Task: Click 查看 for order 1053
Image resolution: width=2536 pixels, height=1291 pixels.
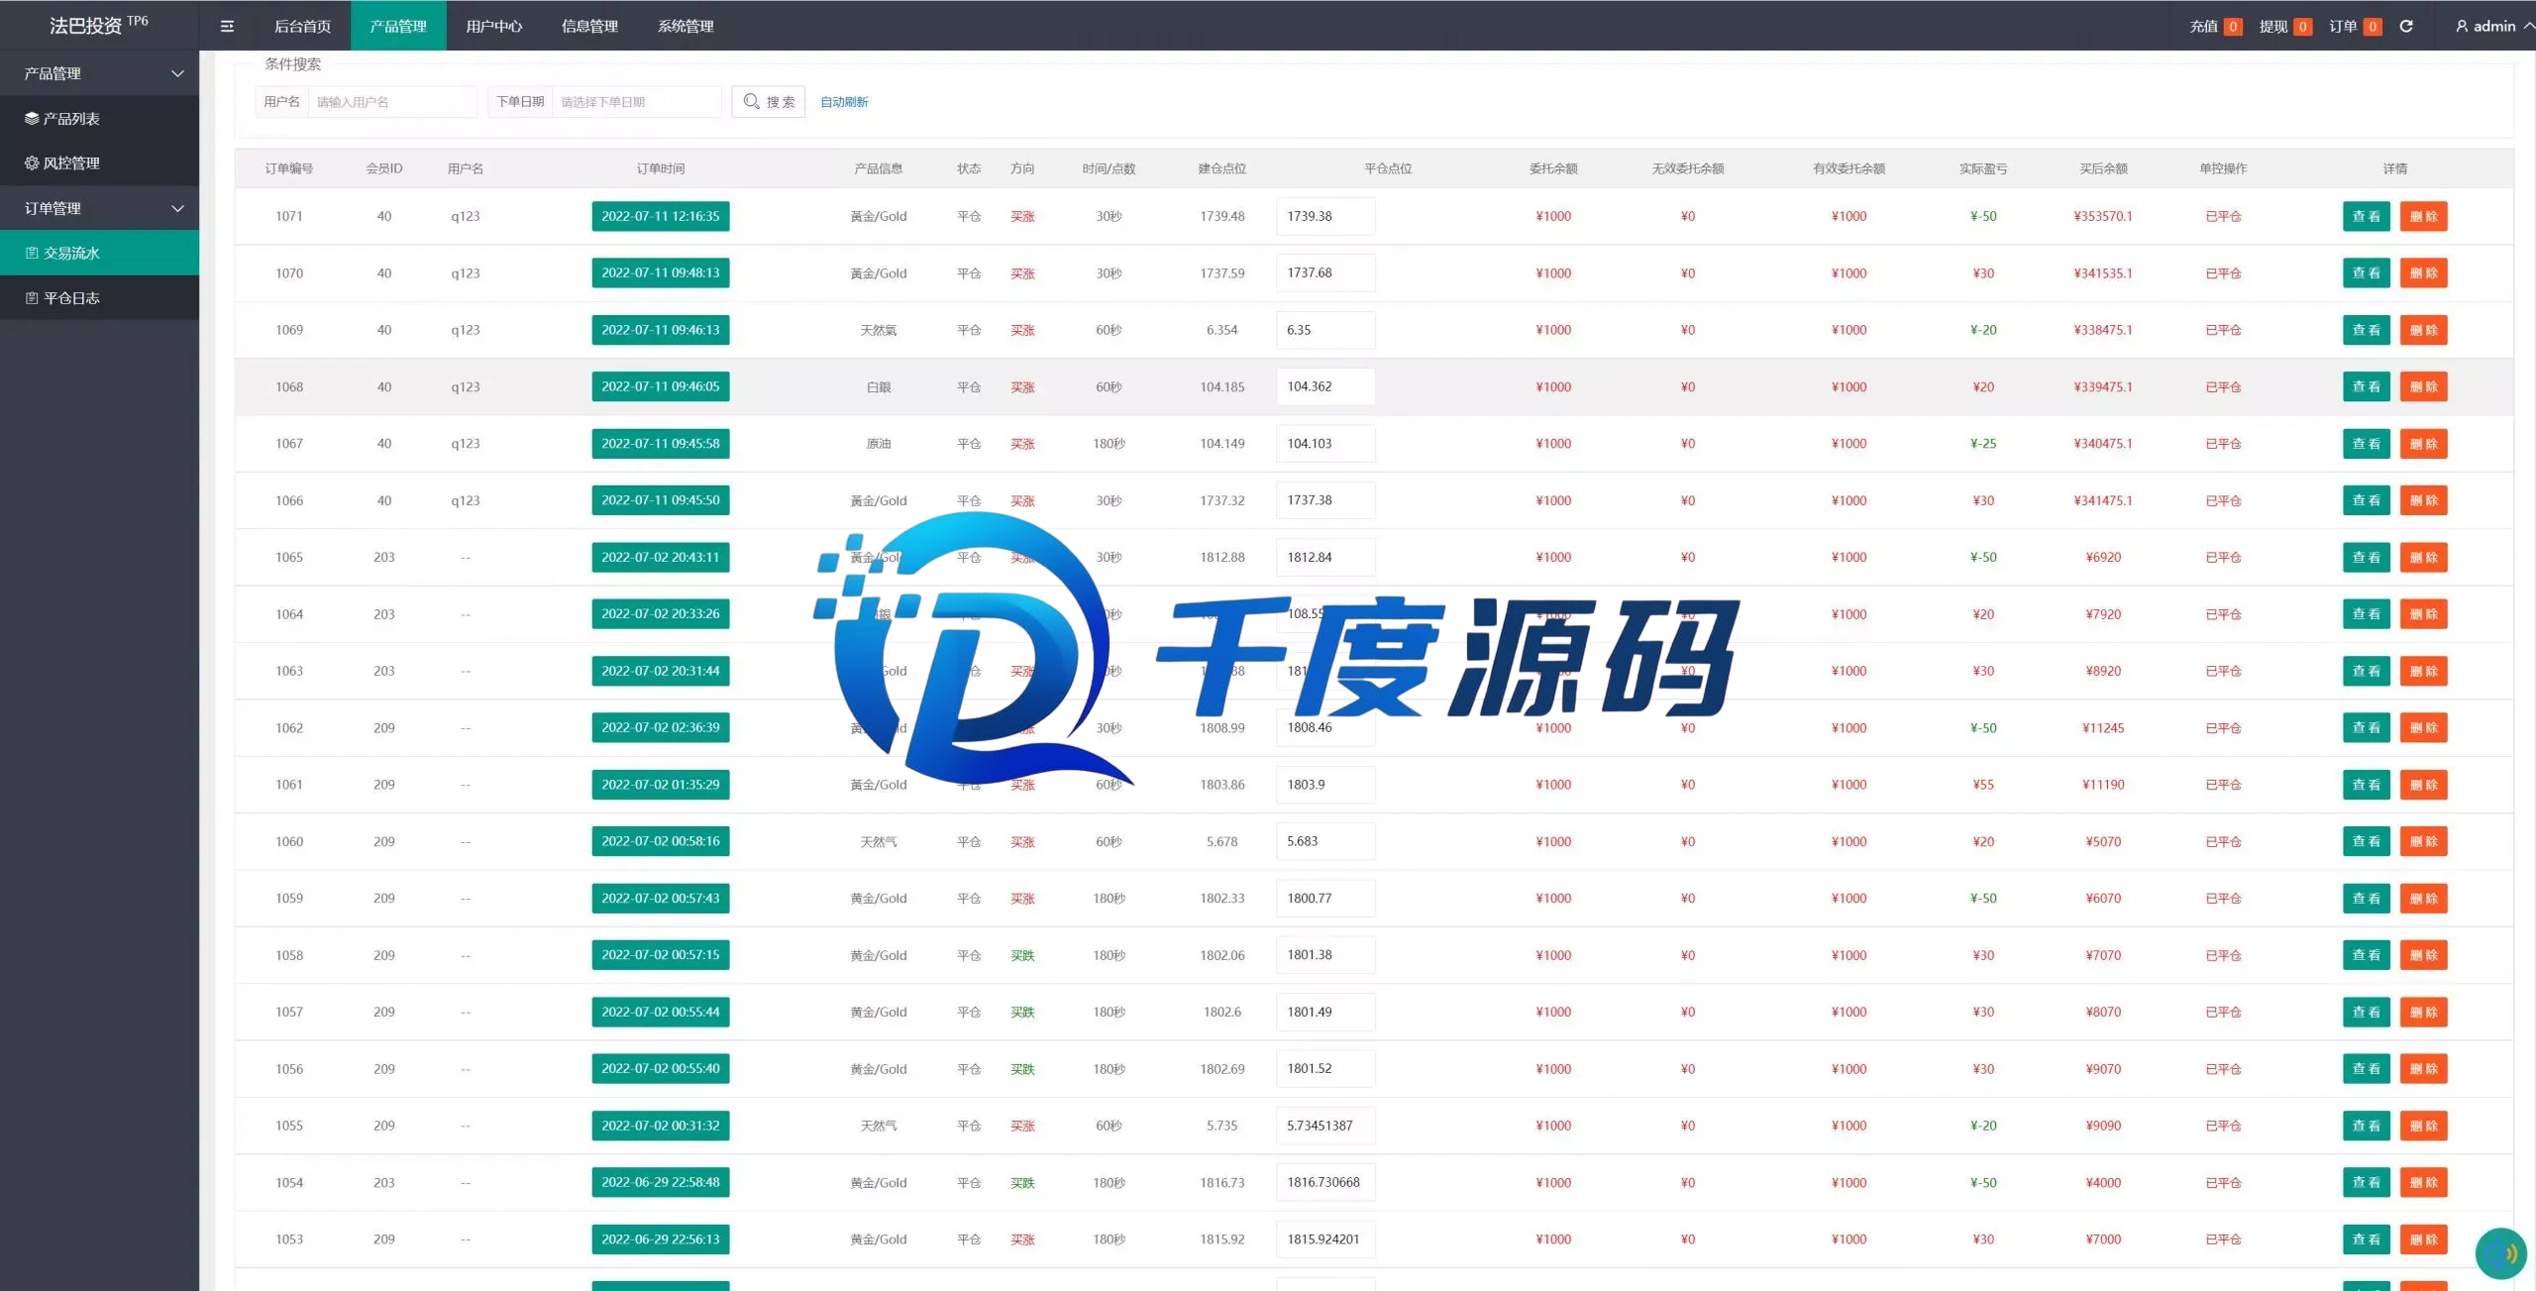Action: 2366,1239
